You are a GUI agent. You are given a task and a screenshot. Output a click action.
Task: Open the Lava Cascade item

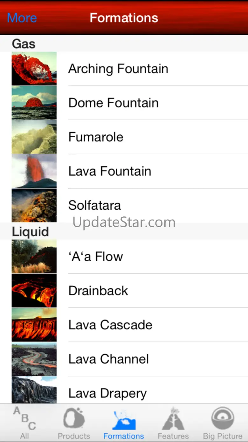click(x=124, y=325)
